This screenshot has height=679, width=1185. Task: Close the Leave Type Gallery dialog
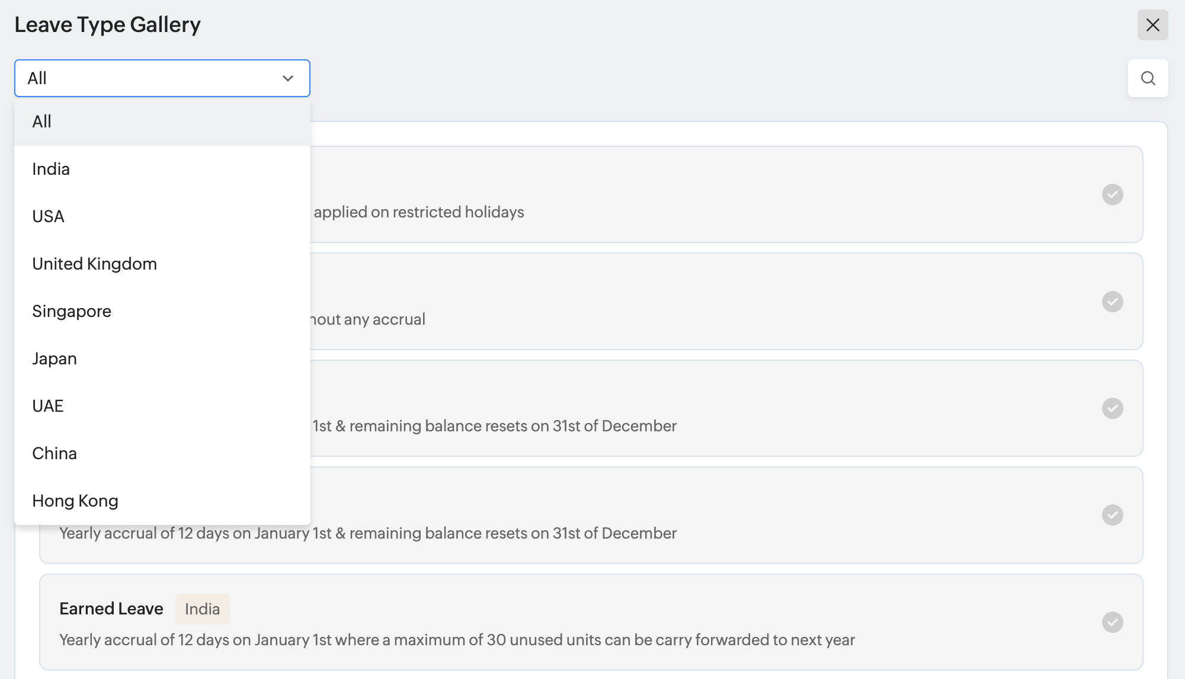coord(1152,25)
